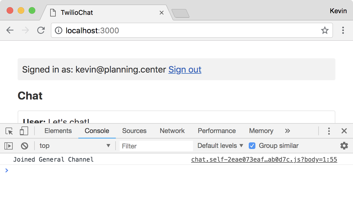Go back with the left arrow
353x199 pixels.
[x=10, y=30]
